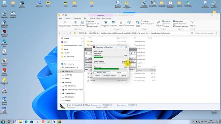Click Скопировать путь in ribbon

coord(93,24)
